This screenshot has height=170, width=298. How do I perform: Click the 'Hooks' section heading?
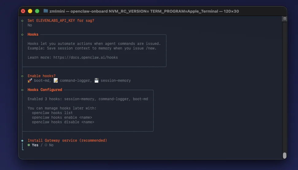pyautogui.click(x=33, y=34)
